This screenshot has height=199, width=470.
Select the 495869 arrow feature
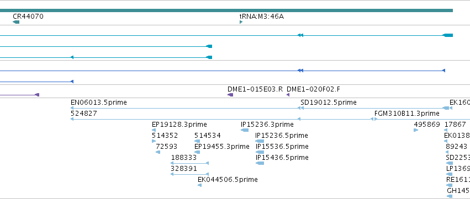coord(416,130)
